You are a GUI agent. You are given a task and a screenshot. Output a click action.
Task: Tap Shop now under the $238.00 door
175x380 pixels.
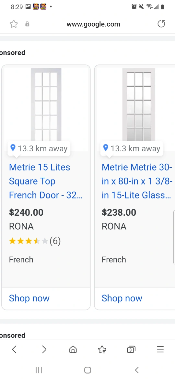[122, 298]
